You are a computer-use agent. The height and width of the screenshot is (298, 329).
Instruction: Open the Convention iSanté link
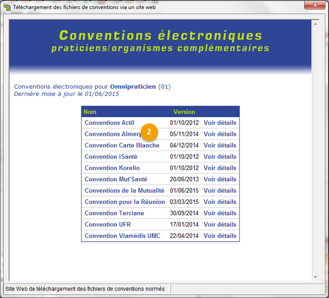click(111, 157)
